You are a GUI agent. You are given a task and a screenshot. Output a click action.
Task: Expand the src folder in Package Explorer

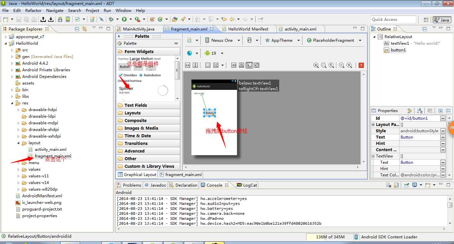(x=12, y=50)
